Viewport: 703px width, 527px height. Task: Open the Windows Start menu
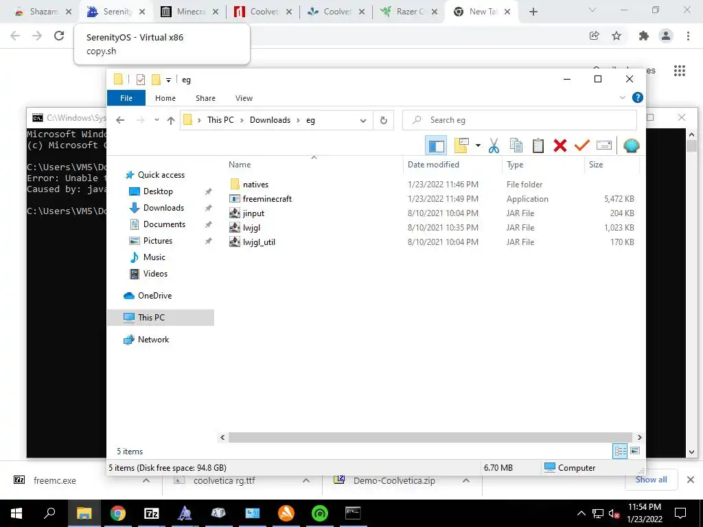pyautogui.click(x=16, y=513)
